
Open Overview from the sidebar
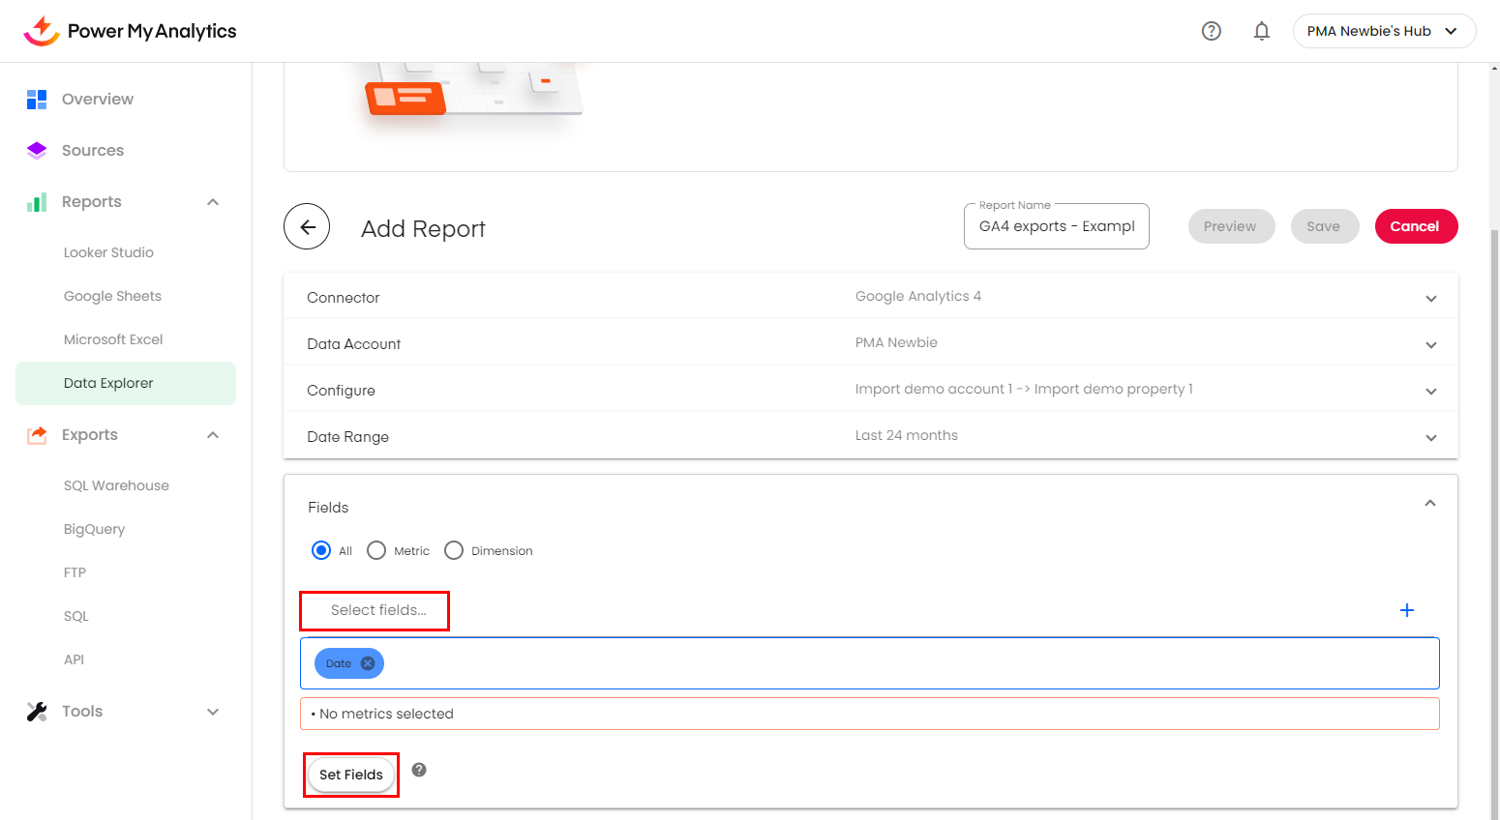click(x=97, y=99)
